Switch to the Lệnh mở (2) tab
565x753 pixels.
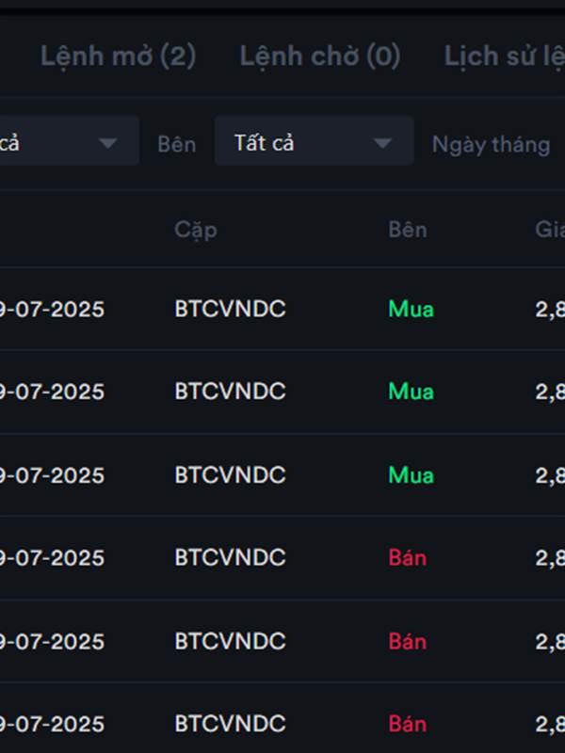tap(118, 56)
